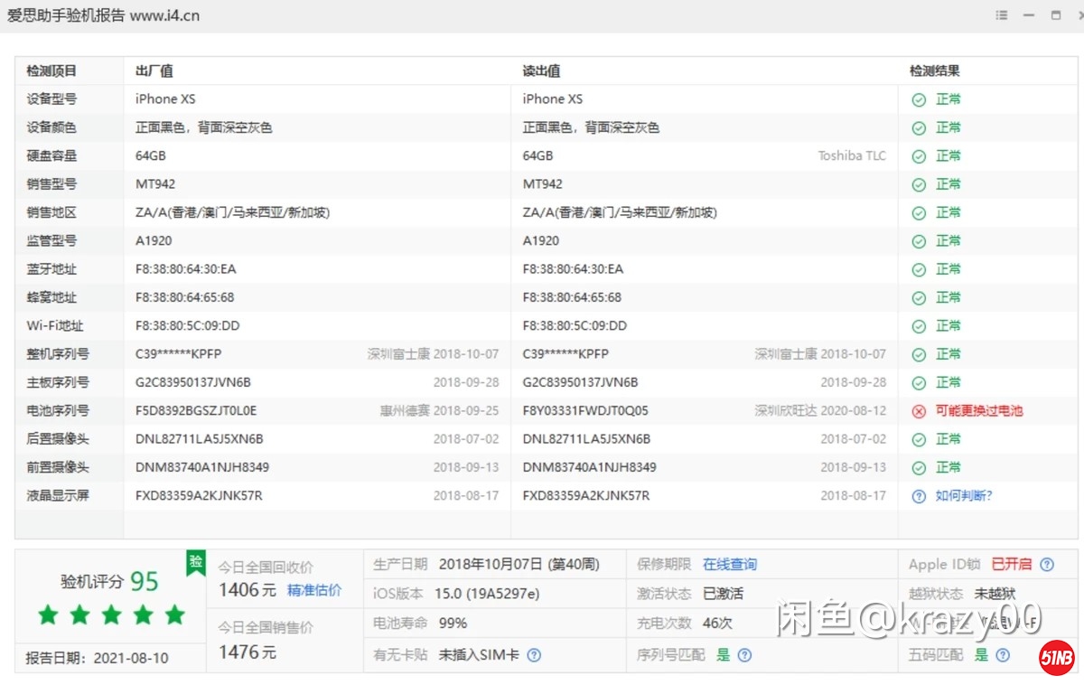Maximize the report window
This screenshot has width=1084, height=685.
point(1055,15)
